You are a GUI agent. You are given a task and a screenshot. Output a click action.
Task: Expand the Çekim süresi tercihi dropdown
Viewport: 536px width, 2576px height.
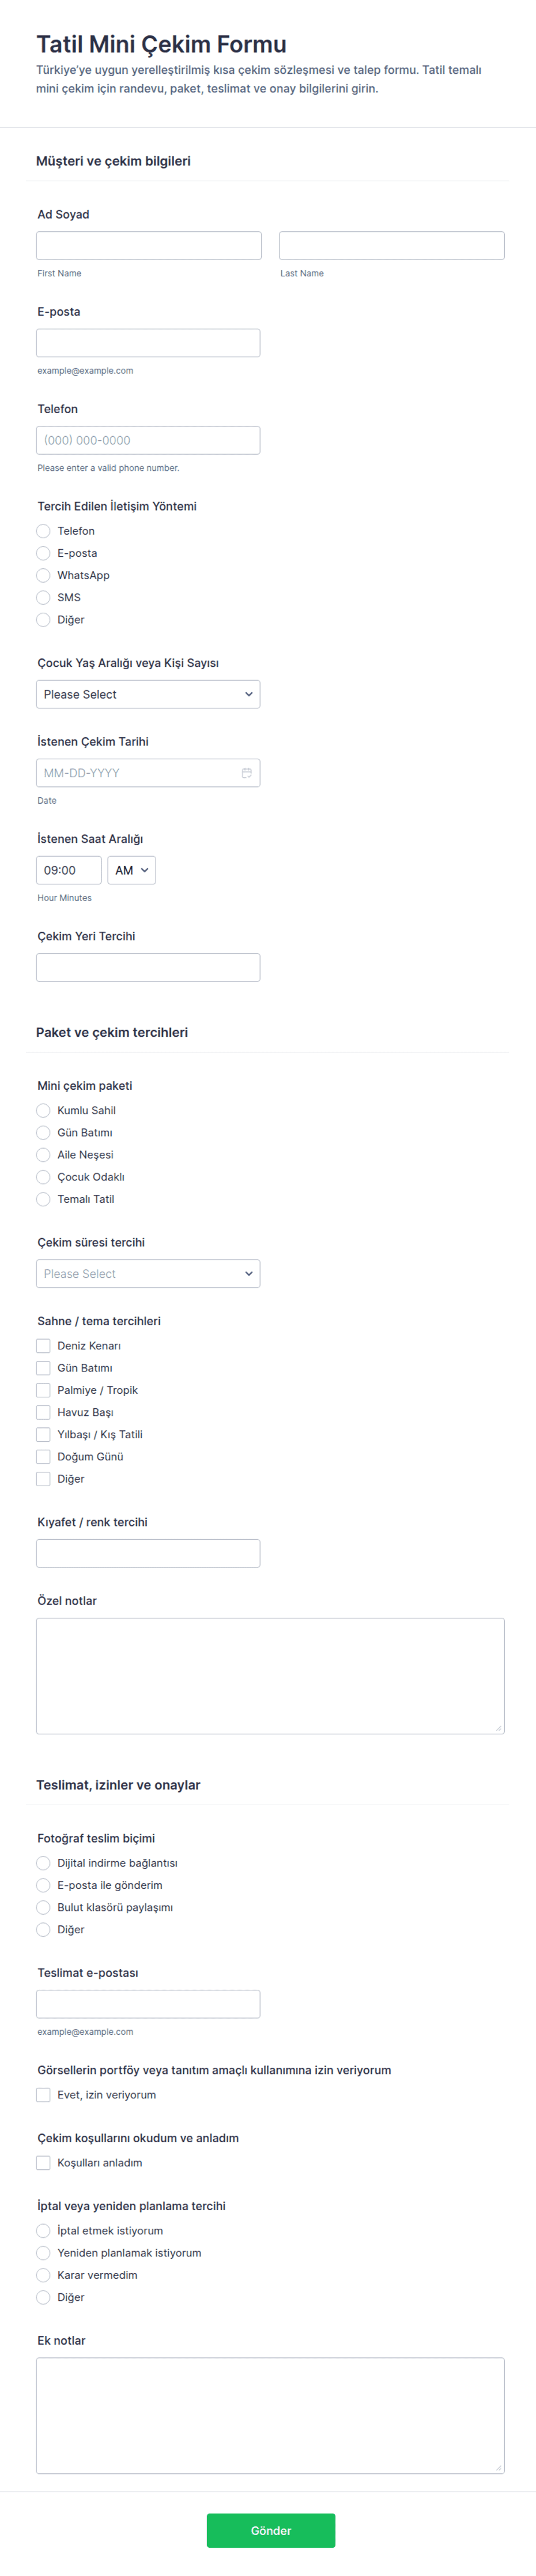pyautogui.click(x=148, y=1274)
